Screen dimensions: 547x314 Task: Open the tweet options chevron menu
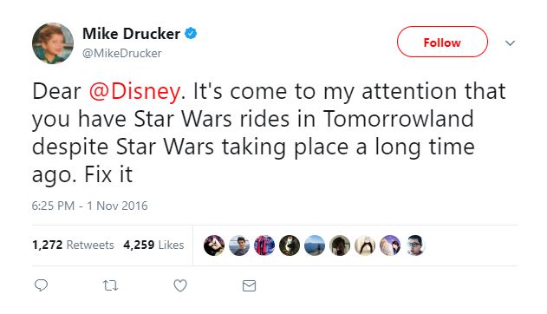click(x=510, y=43)
